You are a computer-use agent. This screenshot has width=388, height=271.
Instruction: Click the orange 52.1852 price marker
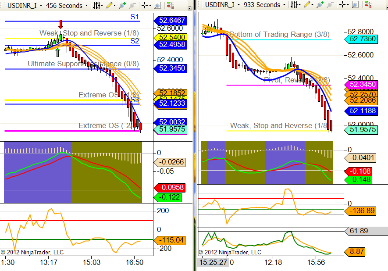171,93
